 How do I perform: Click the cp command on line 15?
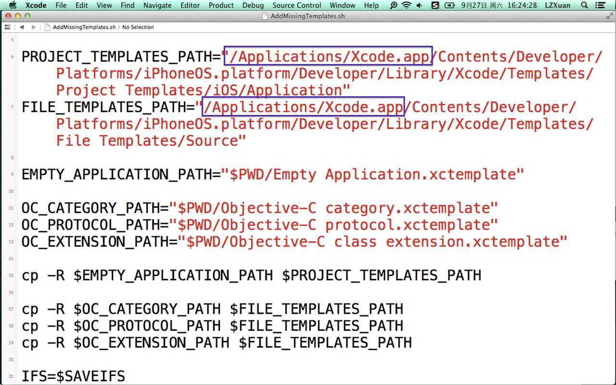click(x=30, y=276)
